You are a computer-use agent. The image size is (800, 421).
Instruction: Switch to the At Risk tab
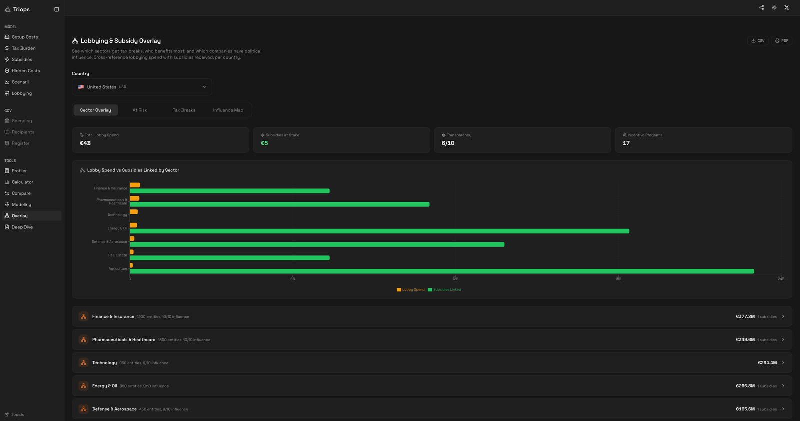tap(140, 110)
